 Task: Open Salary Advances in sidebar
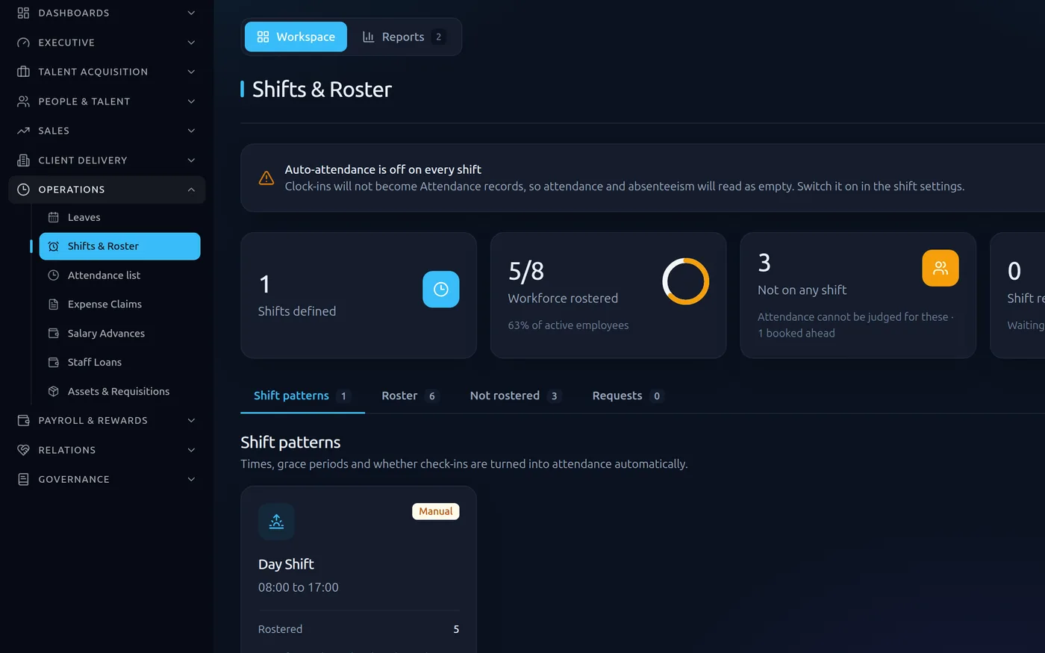pyautogui.click(x=119, y=334)
